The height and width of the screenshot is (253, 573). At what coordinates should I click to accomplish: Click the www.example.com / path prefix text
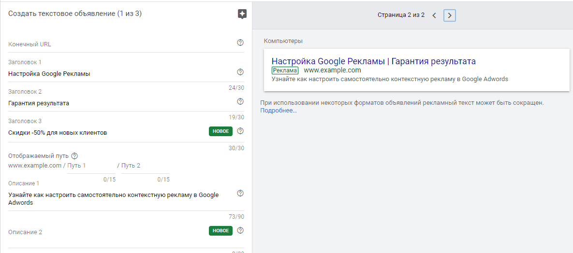pyautogui.click(x=37, y=166)
